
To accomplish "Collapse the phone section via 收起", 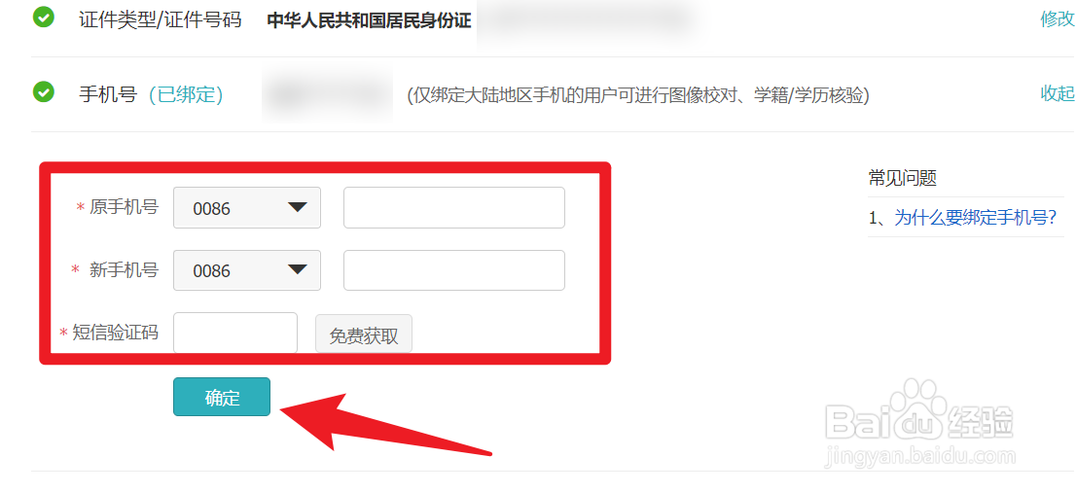I will pyautogui.click(x=1058, y=94).
